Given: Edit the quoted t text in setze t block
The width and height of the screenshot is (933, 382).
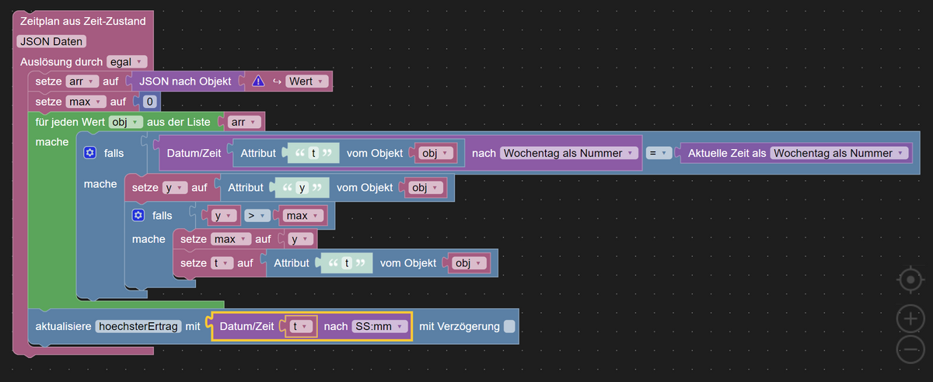Looking at the screenshot, I should click(347, 263).
